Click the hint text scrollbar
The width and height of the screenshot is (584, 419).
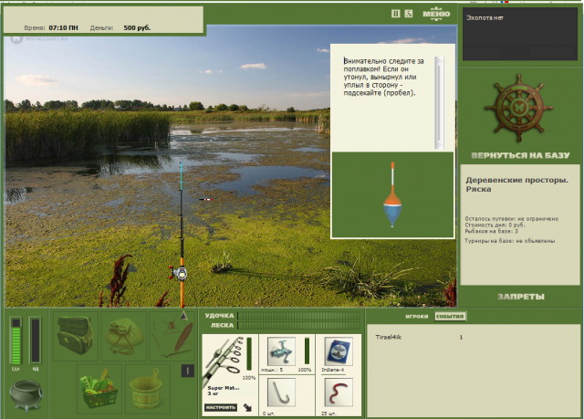[438, 100]
